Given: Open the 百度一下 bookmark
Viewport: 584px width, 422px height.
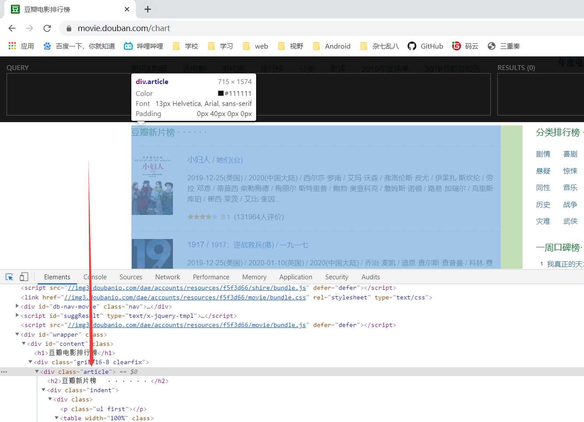Looking at the screenshot, I should coord(79,46).
